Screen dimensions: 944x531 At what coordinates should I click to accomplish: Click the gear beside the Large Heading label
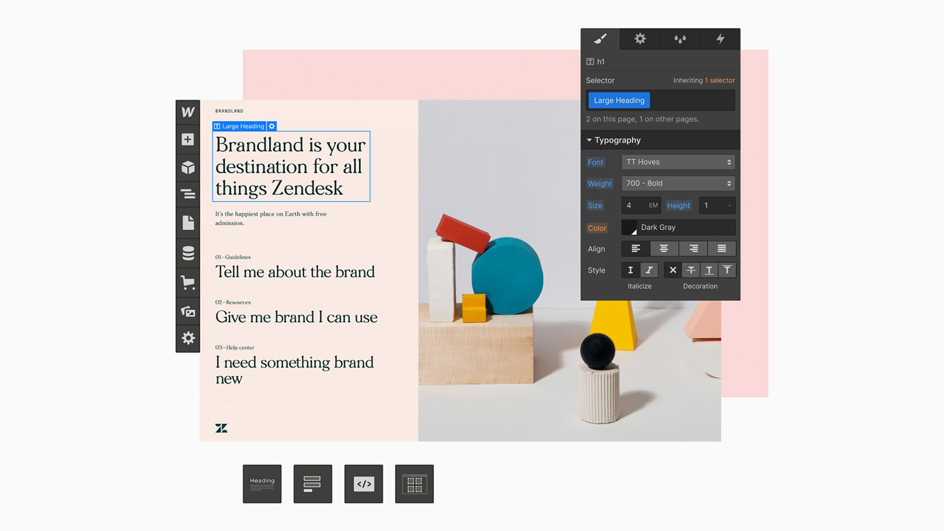272,126
